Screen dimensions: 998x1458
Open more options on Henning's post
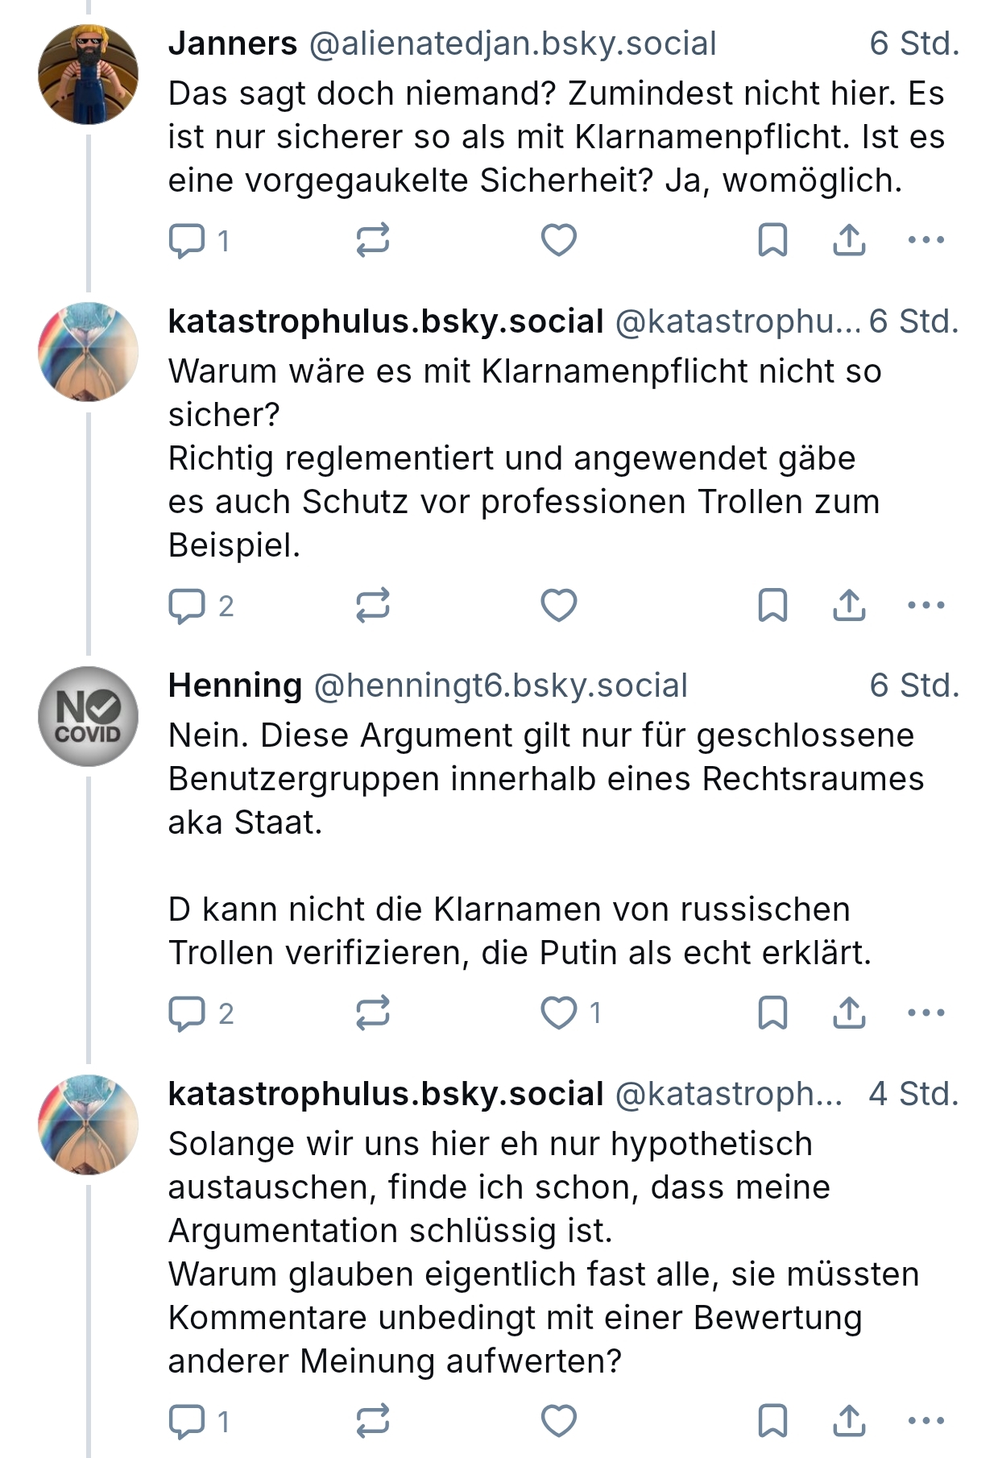[926, 1013]
